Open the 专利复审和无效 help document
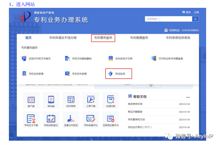The height and width of the screenshot is (146, 220). [x=136, y=119]
